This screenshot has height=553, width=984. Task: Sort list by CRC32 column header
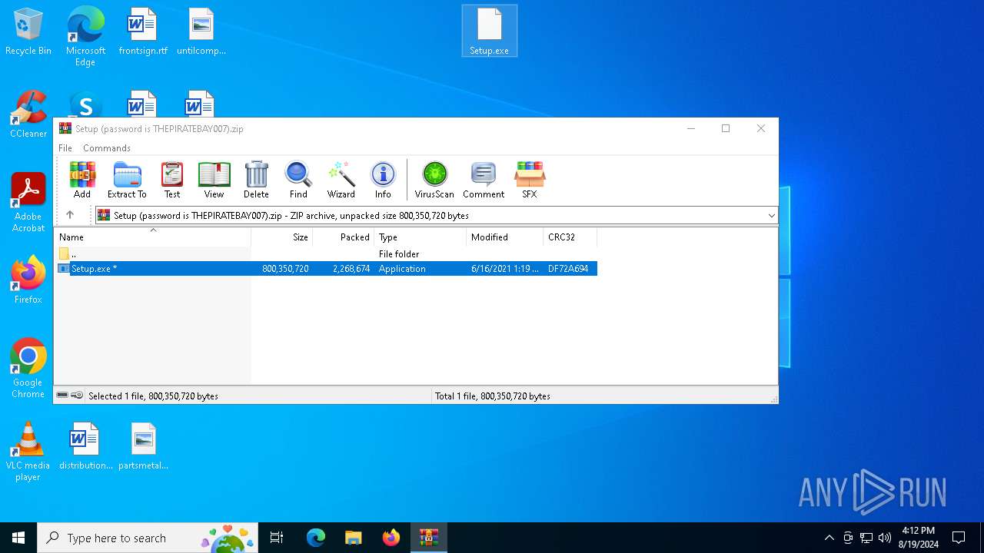click(570, 237)
